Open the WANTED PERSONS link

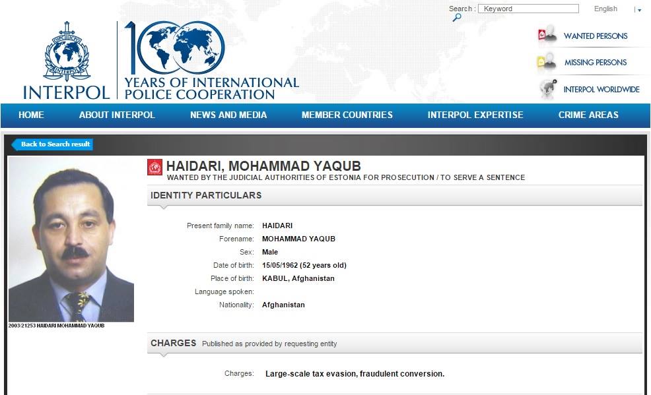596,36
